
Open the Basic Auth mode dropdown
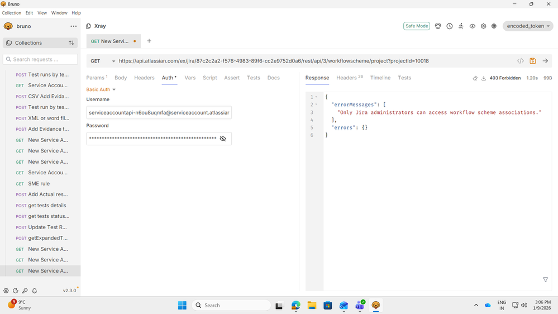pyautogui.click(x=101, y=89)
